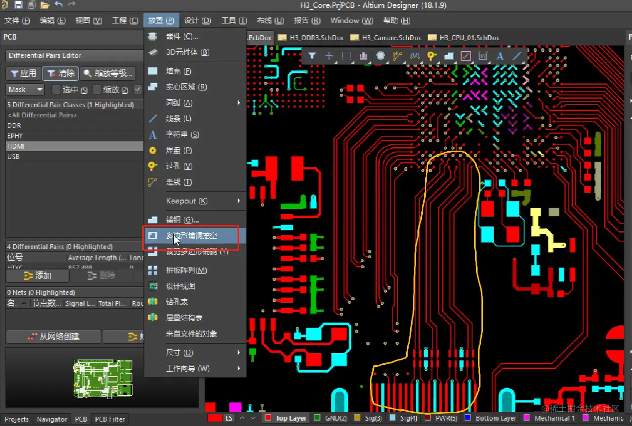
Task: Click the place component chip icon in the active bar
Action: [x=380, y=56]
